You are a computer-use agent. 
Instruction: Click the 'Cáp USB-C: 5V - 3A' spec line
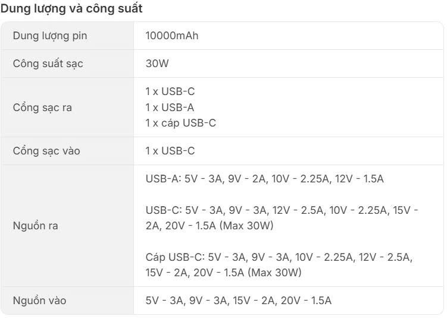(196, 257)
